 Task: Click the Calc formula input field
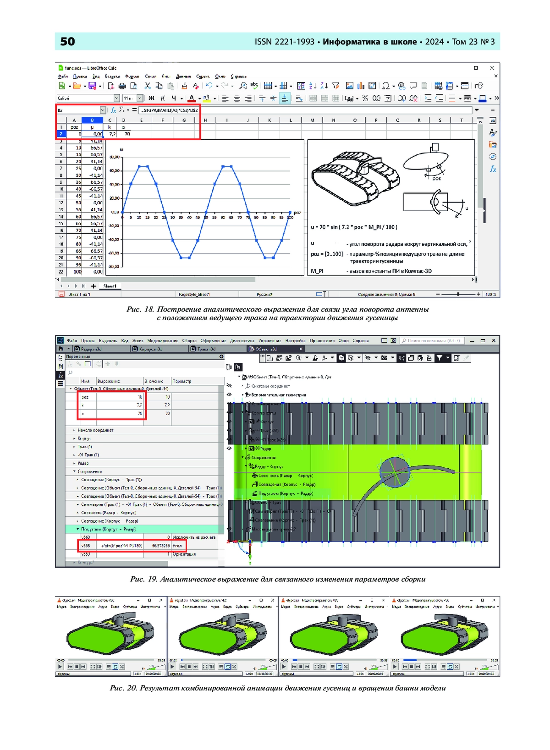306,110
